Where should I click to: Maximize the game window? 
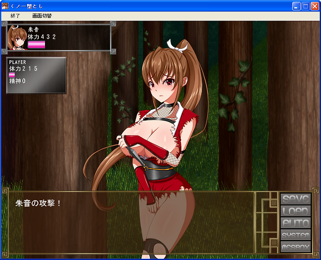(305, 6)
